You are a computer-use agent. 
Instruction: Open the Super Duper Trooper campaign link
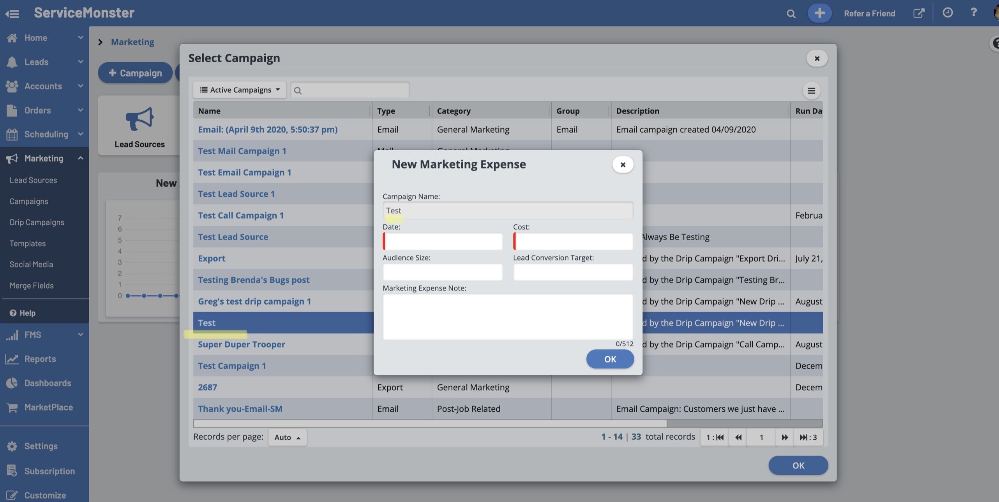tap(241, 344)
